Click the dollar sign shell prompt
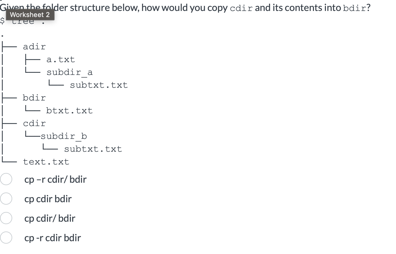 3,21
